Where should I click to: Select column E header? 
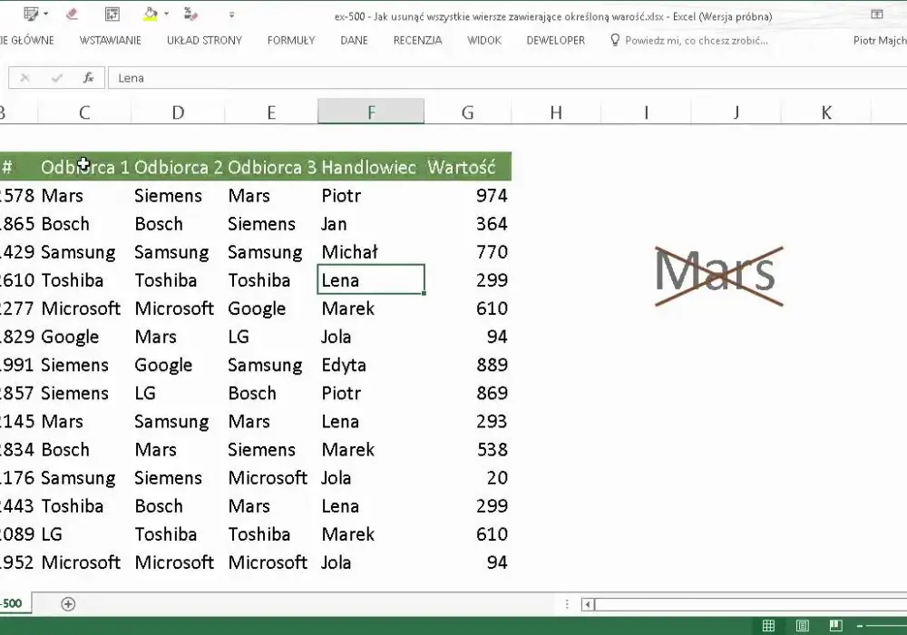click(x=271, y=112)
